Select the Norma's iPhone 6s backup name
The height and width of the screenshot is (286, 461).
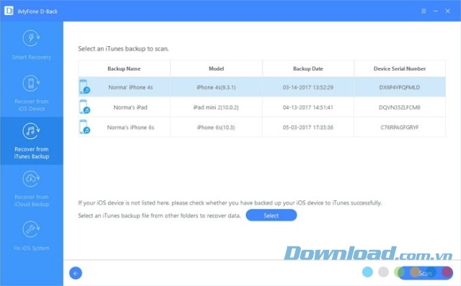point(131,127)
